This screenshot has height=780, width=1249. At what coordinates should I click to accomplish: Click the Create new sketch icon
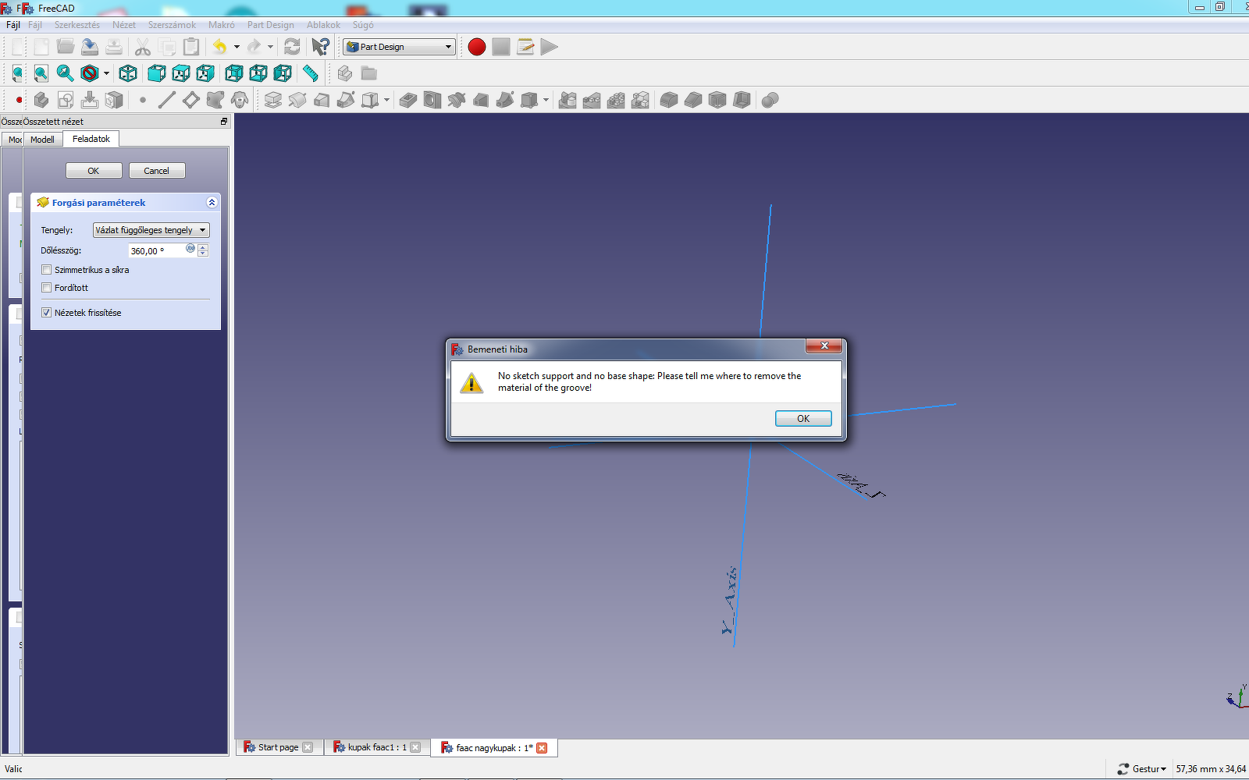click(x=66, y=100)
